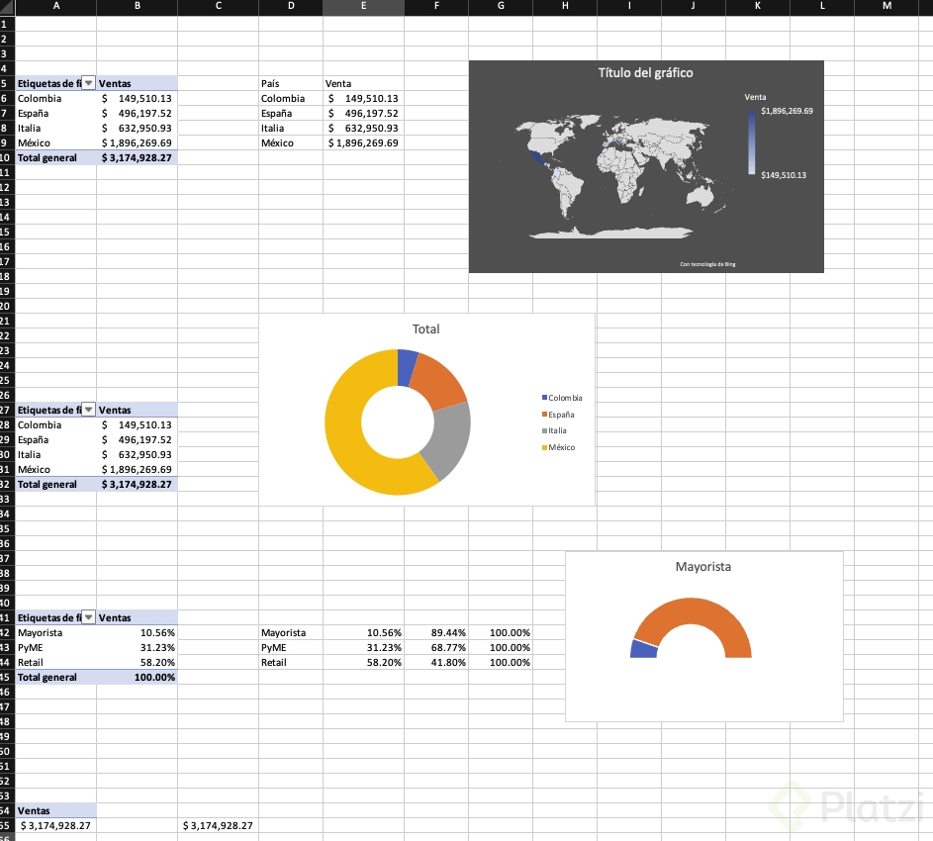Select 'PyME' cell in column D

291,647
